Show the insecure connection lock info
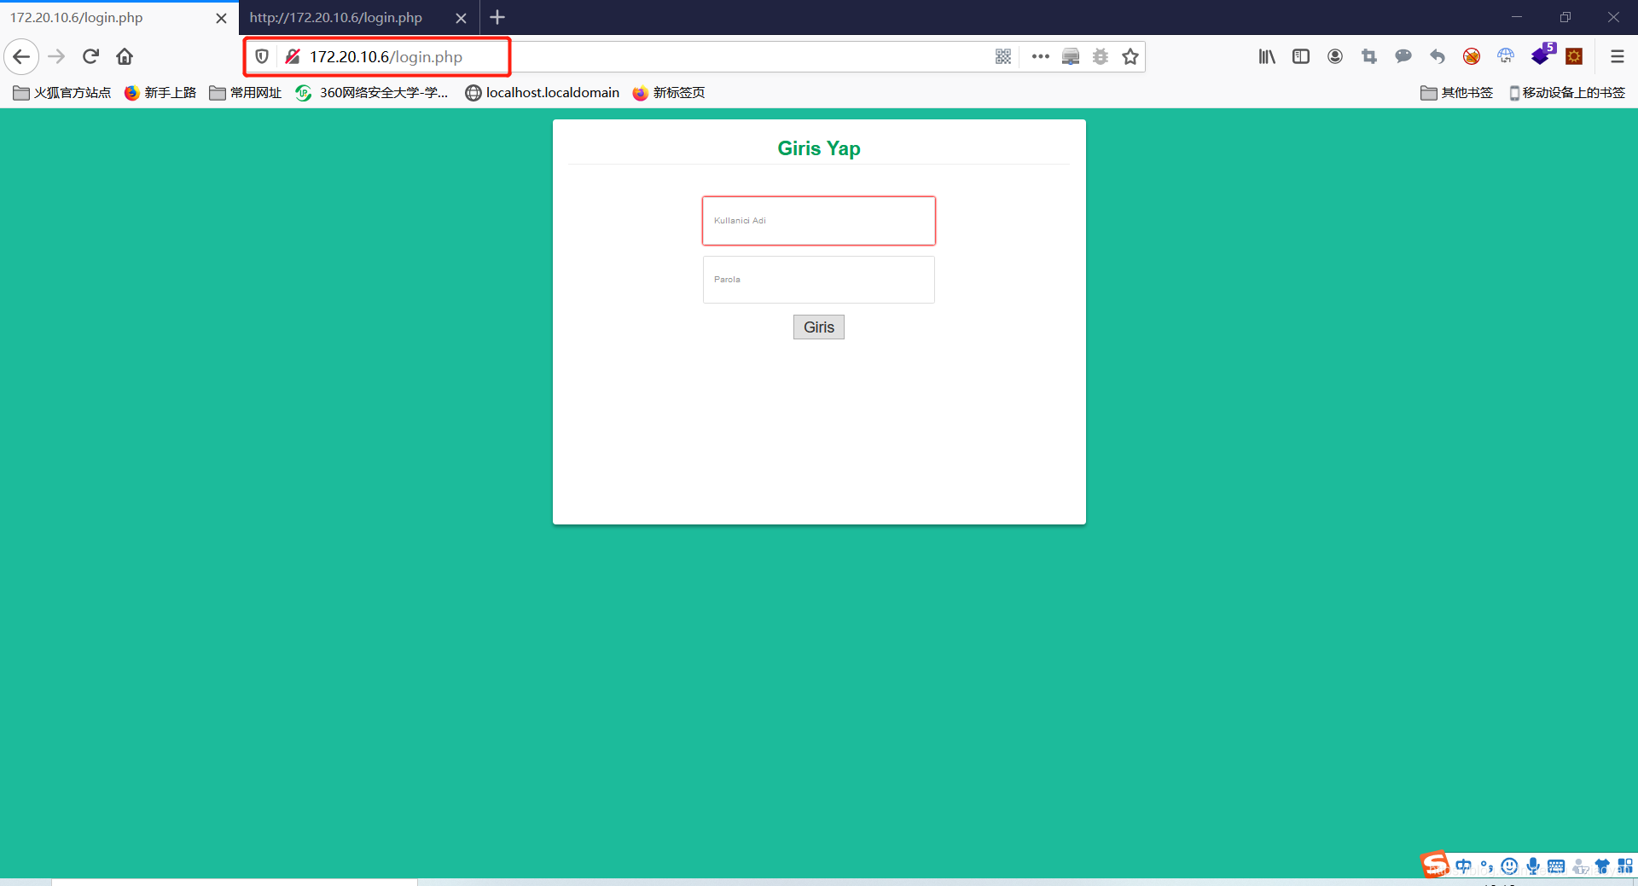This screenshot has width=1638, height=886. coord(293,56)
